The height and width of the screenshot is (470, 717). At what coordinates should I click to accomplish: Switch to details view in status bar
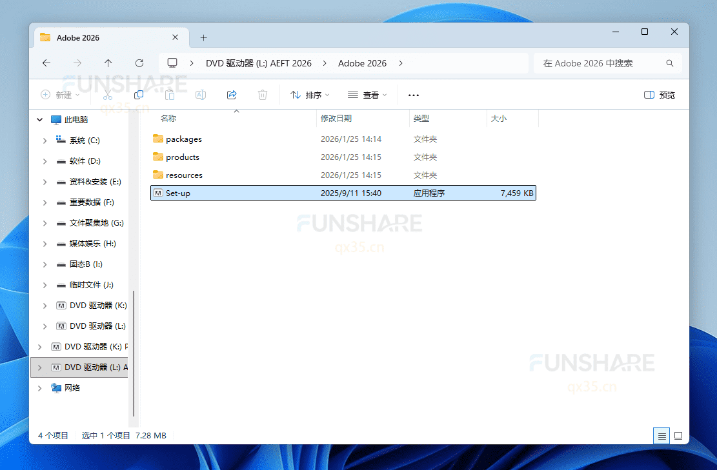[x=661, y=436]
